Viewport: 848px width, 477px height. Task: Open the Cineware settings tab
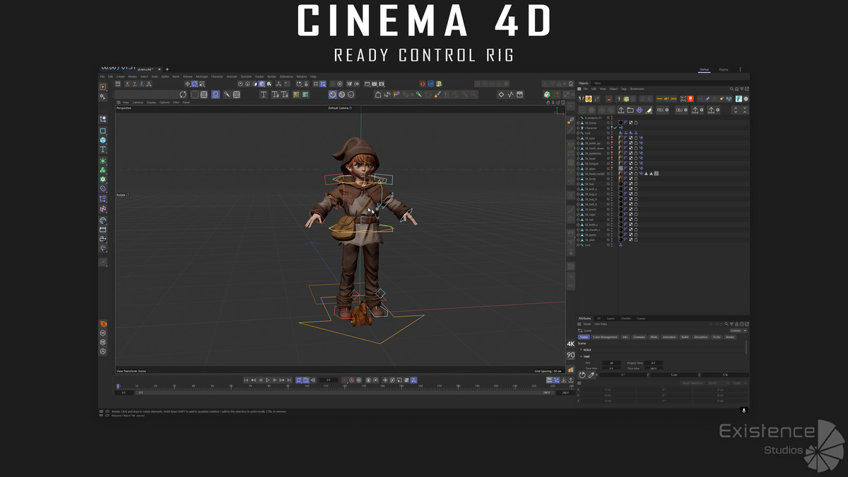[x=639, y=337]
